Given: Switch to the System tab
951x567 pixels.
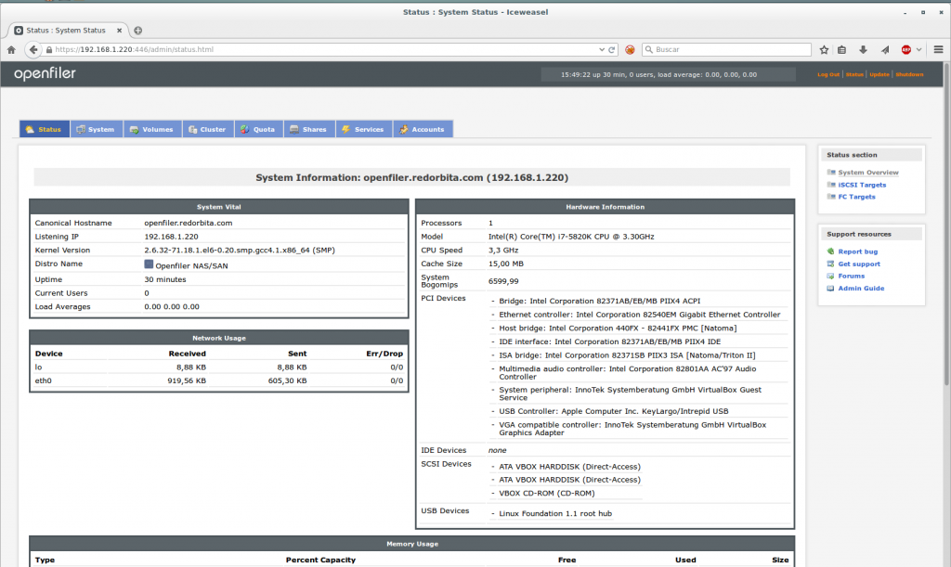Looking at the screenshot, I should 96,129.
